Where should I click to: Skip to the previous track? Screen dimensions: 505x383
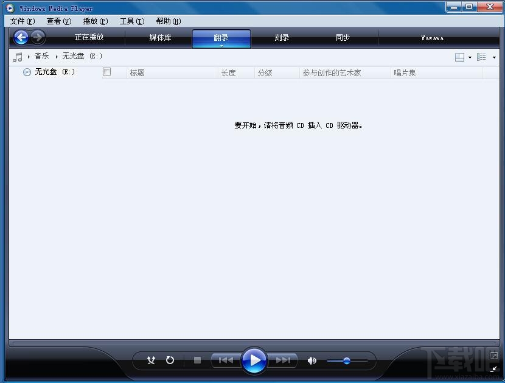point(225,360)
